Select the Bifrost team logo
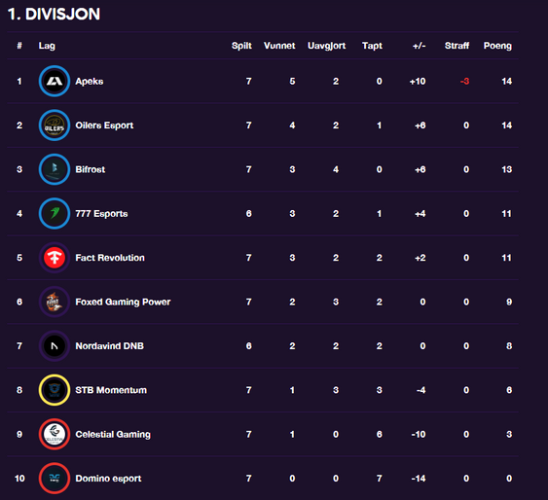 55,169
